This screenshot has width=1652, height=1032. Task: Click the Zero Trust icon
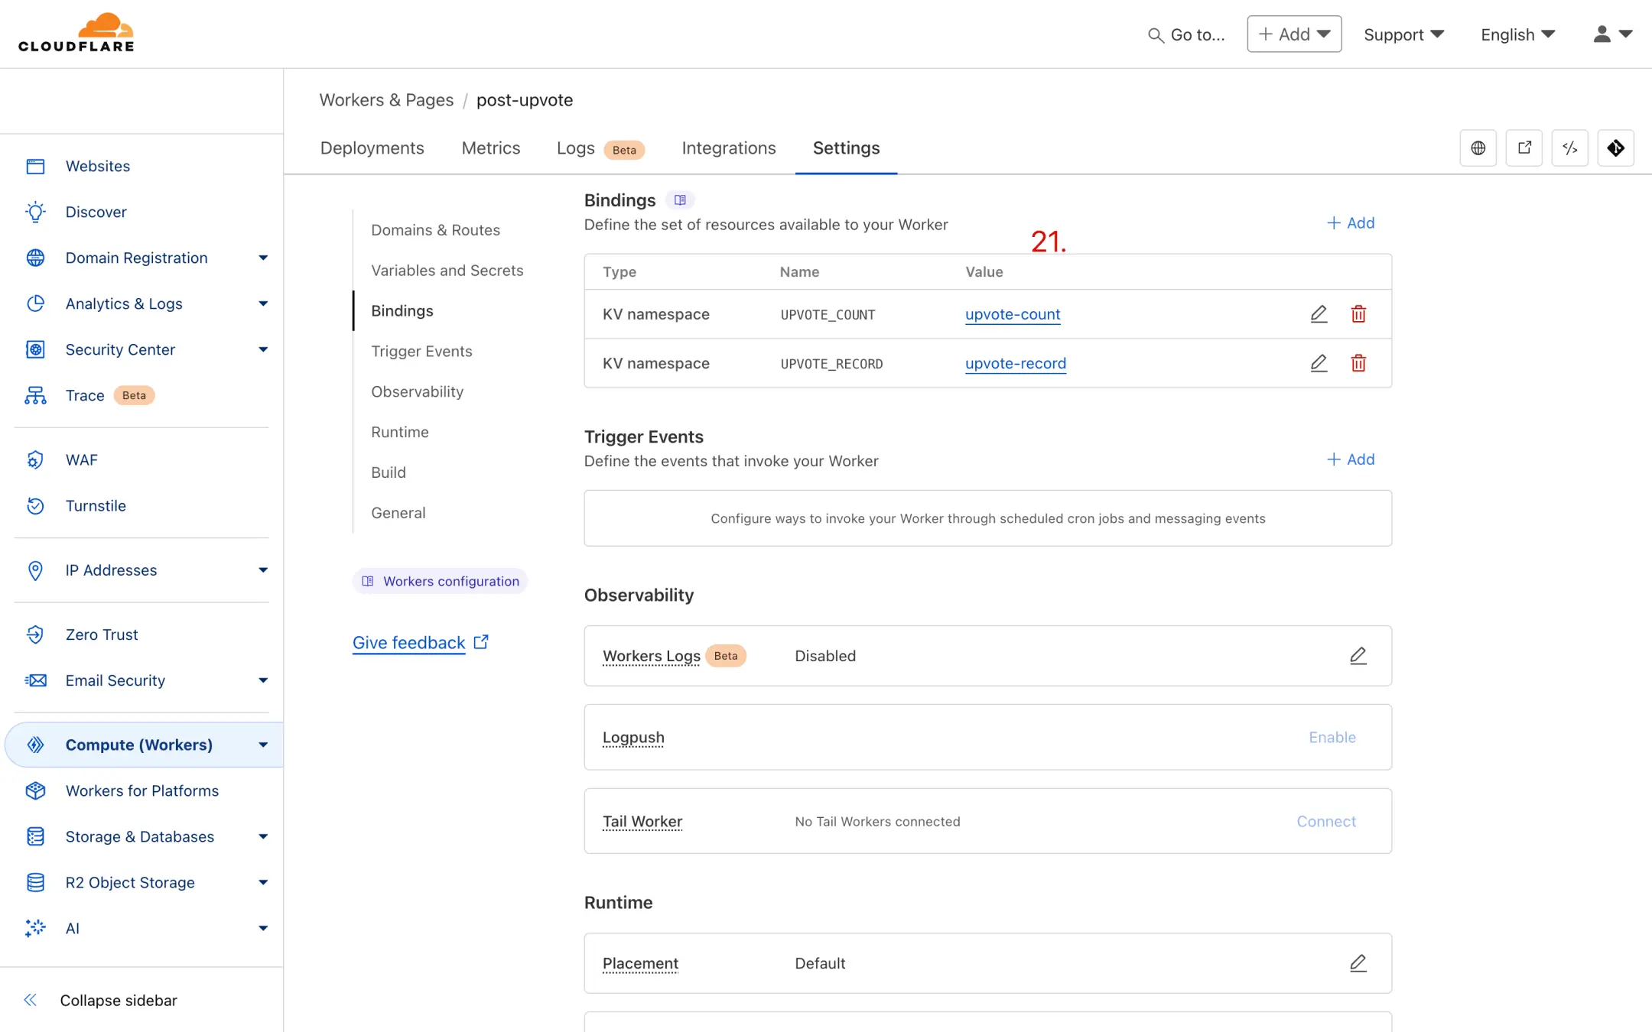point(35,634)
